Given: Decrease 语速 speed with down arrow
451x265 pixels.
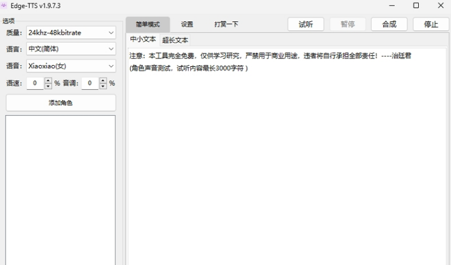Looking at the screenshot, I should point(48,86).
